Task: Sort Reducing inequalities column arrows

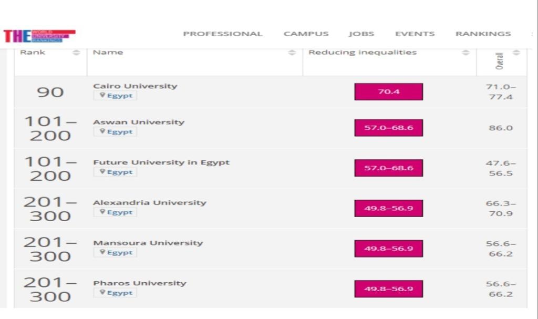Action: click(x=465, y=53)
